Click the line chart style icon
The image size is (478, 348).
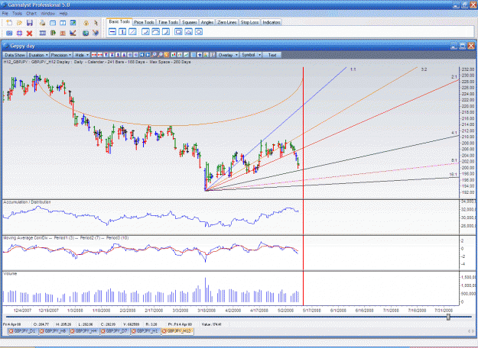(x=187, y=55)
